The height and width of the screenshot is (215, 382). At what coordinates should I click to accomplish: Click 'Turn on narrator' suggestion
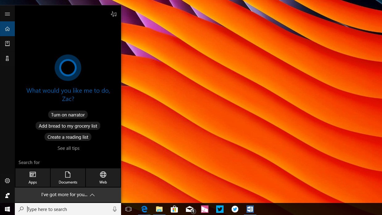click(68, 115)
